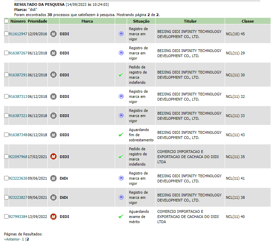Check the box for process 916387313
This screenshot has height=245, width=273.
(6, 96)
